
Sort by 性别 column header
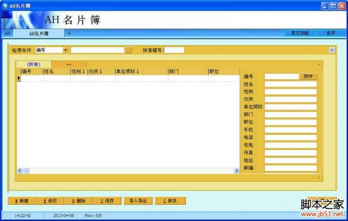79,72
